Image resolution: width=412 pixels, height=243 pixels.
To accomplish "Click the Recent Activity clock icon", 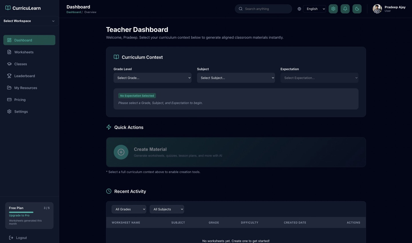I will click(109, 191).
